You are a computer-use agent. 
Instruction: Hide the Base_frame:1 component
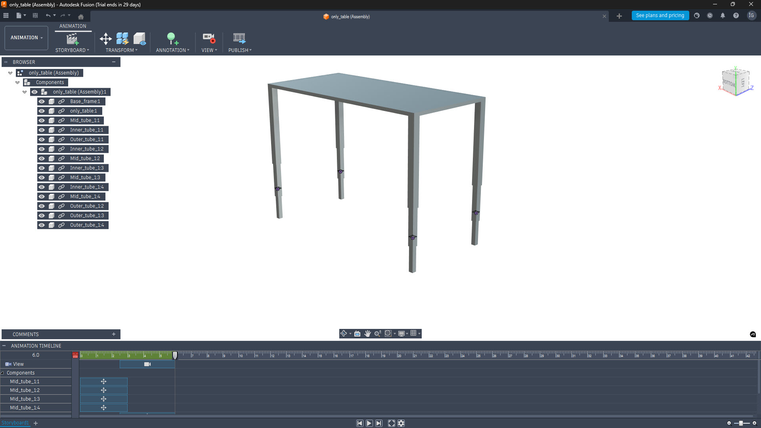click(42, 101)
